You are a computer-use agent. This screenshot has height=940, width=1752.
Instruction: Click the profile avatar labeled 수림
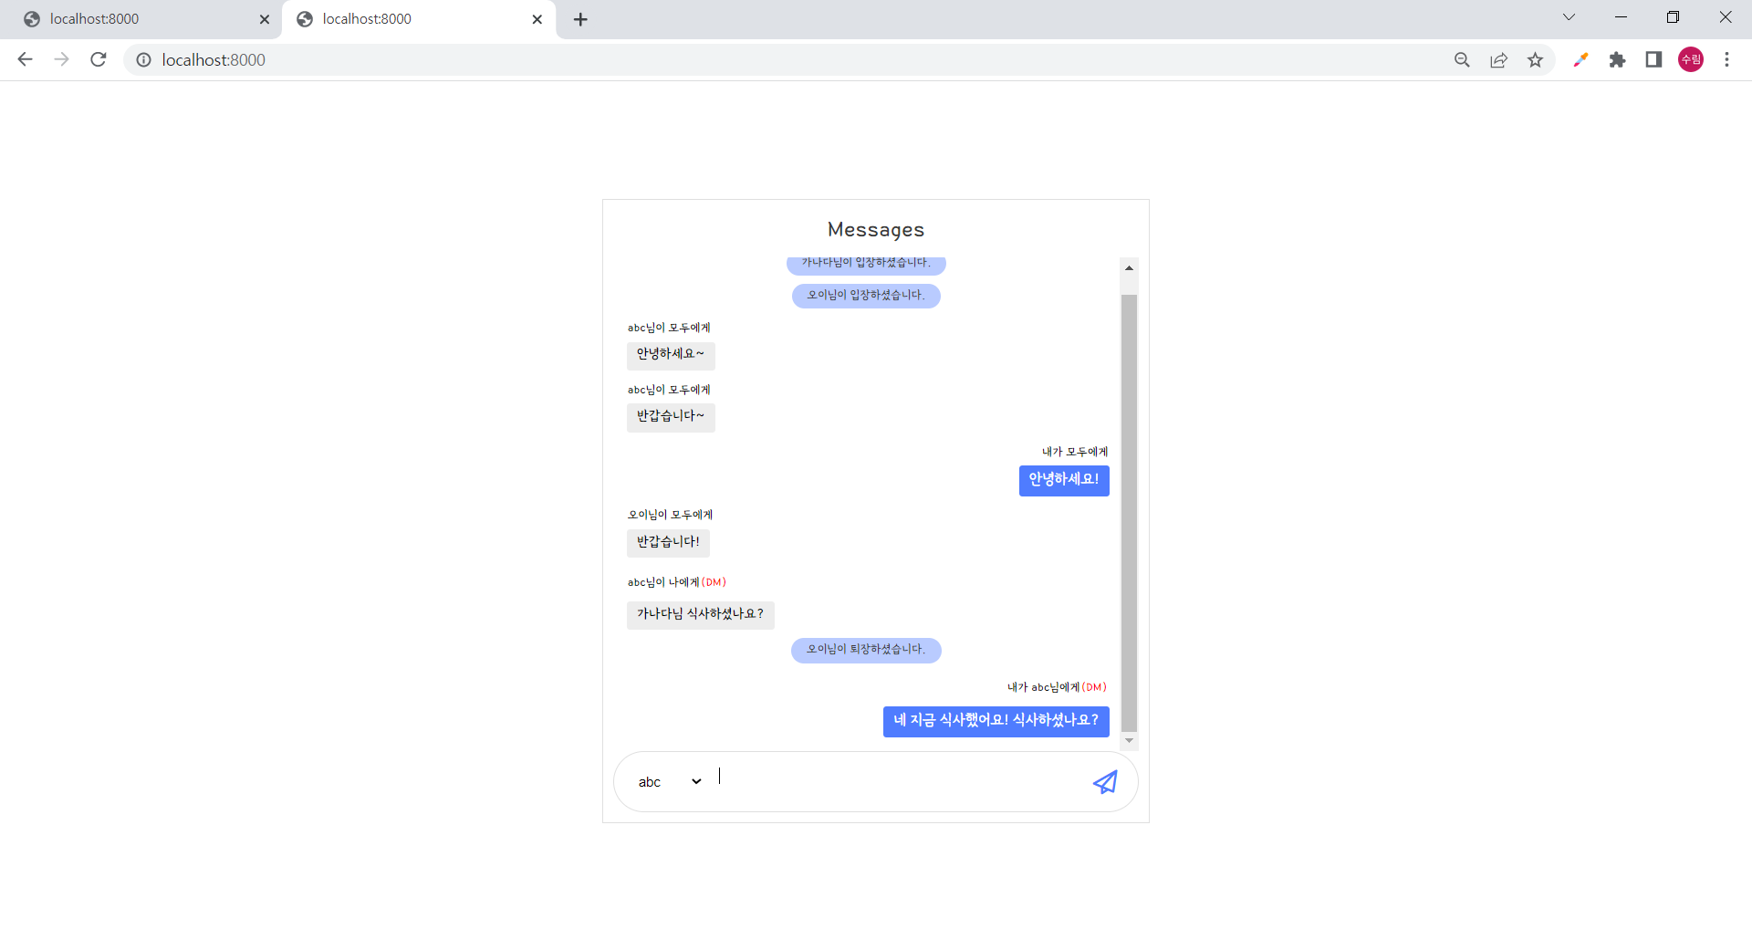(x=1691, y=59)
